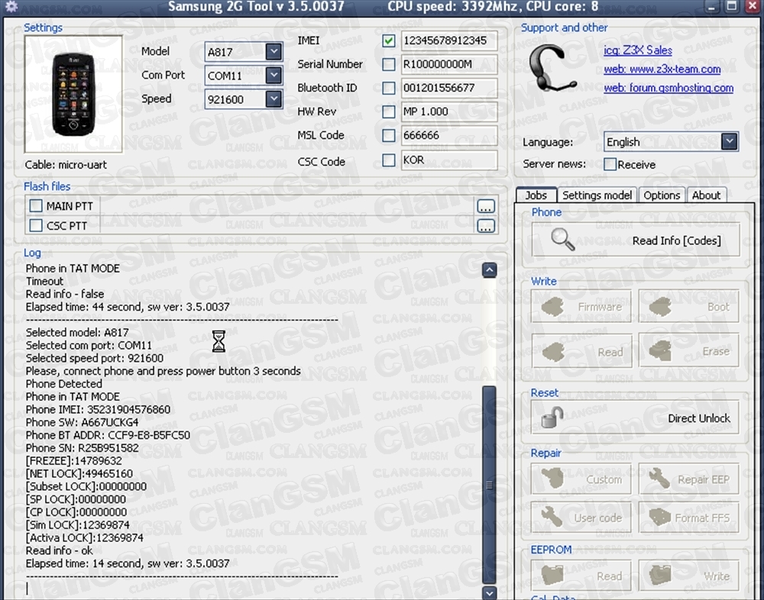Click log line '[NET LOCK]:49465160'
This screenshot has width=764, height=600.
[79, 473]
